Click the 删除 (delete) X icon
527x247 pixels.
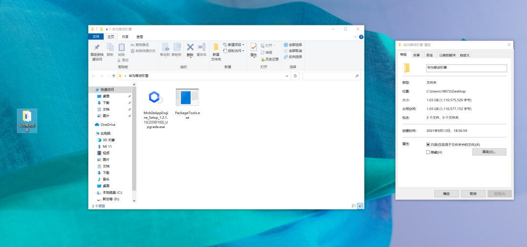[190, 47]
